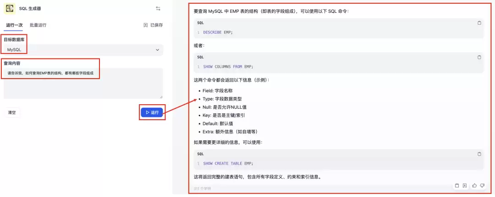This screenshot has height=197, width=495.
Task: Click the 清空 button
Action: 12,112
